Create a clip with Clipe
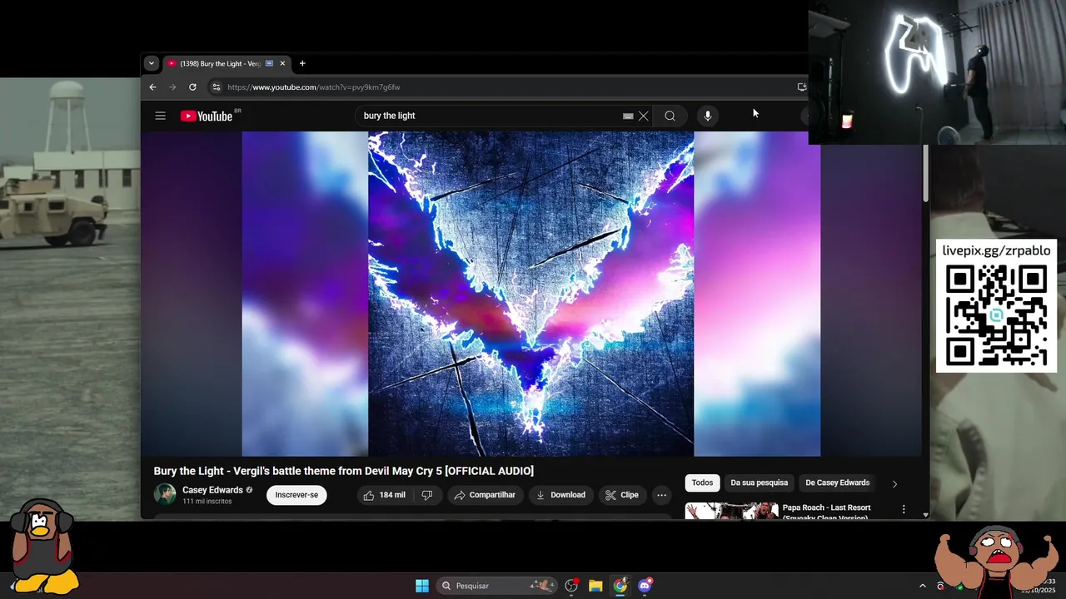Image resolution: width=1066 pixels, height=599 pixels. (x=622, y=495)
